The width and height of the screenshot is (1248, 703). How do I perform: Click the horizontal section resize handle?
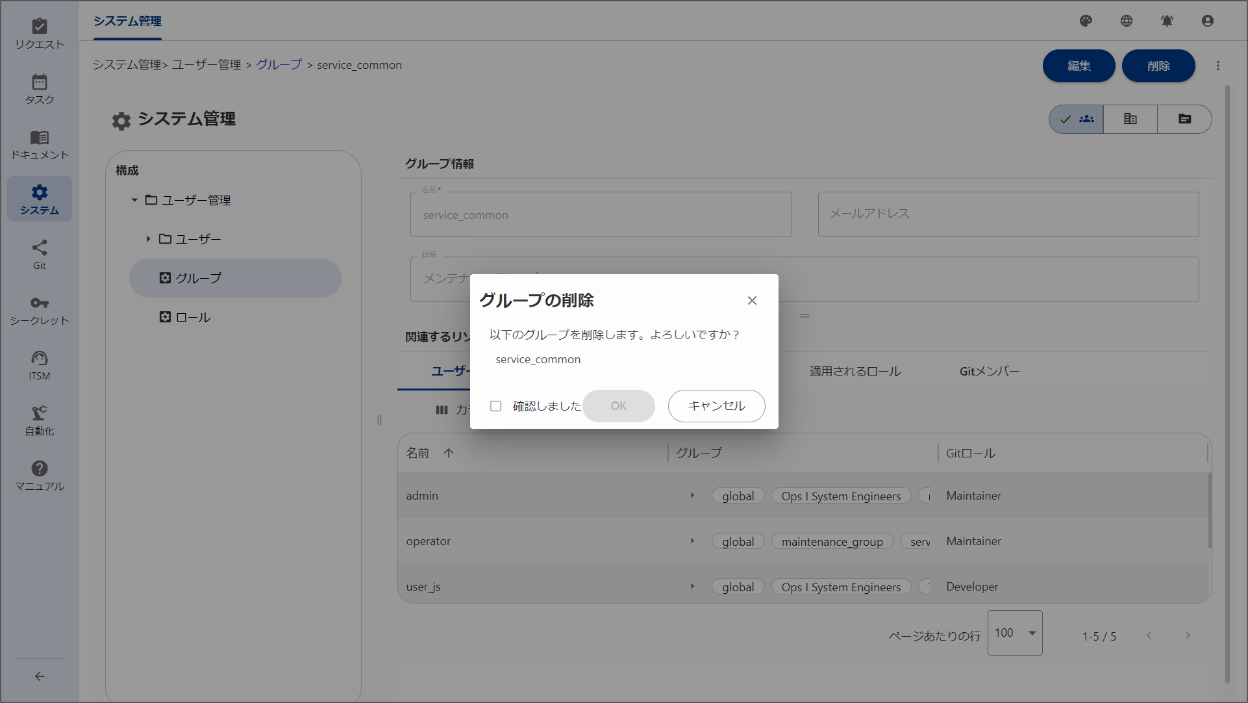(x=805, y=316)
